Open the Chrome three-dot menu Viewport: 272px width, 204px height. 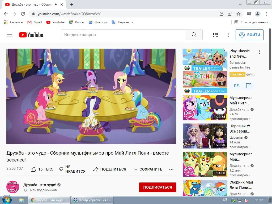click(x=266, y=14)
